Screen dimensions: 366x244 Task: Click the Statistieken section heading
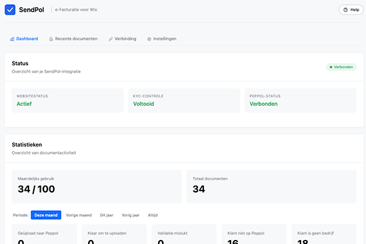(x=27, y=145)
